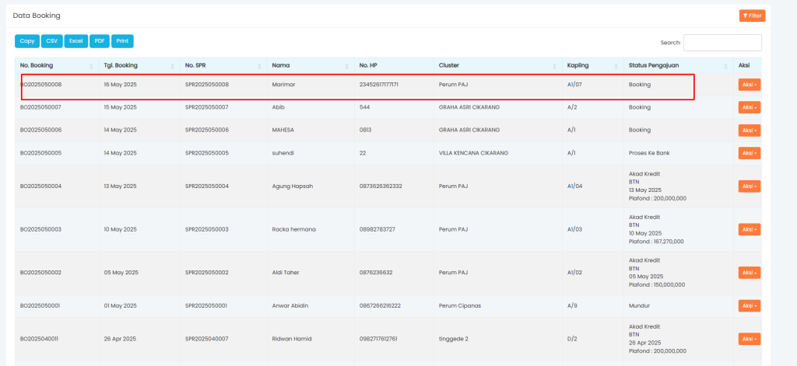Click the Filter button with funnel icon

(x=752, y=16)
